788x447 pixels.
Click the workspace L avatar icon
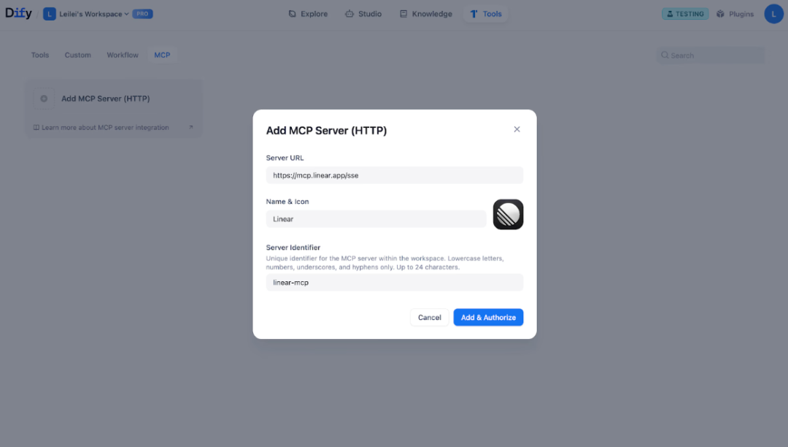(x=50, y=14)
